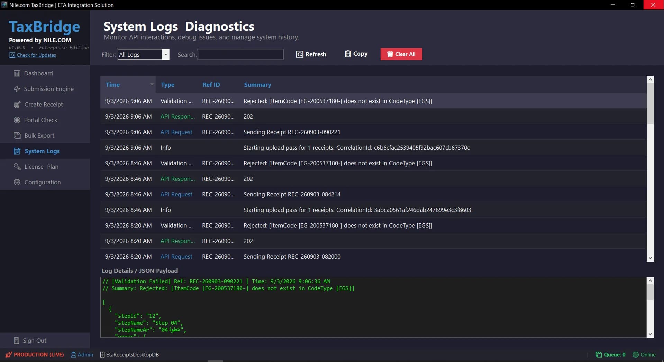Click the Portal Check globe icon
664x362 pixels.
(17, 120)
